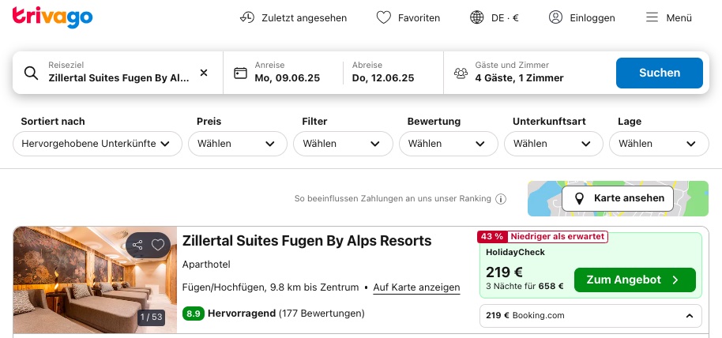Share the Zillertal Suites listing
Image resolution: width=722 pixels, height=338 pixels.
pos(137,245)
